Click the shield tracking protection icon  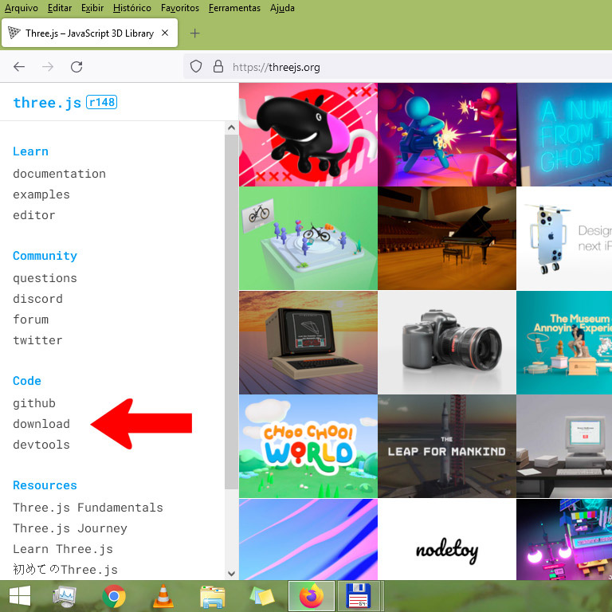click(196, 67)
